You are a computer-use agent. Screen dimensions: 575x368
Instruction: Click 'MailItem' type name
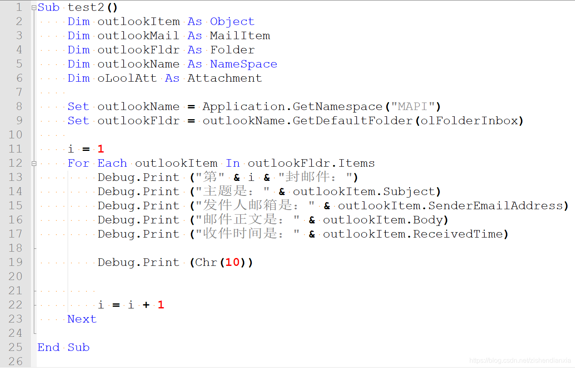pyautogui.click(x=240, y=36)
